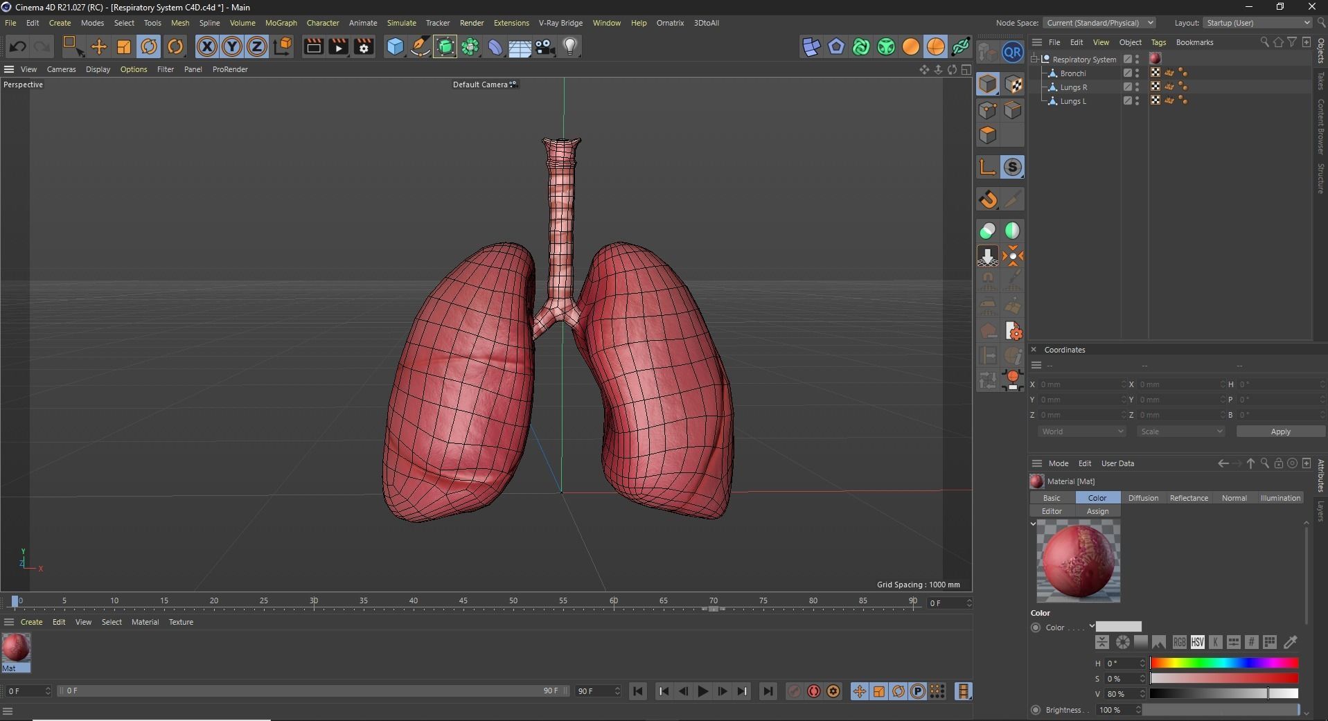Toggle Y-axis lock
This screenshot has height=721, width=1328.
231,47
